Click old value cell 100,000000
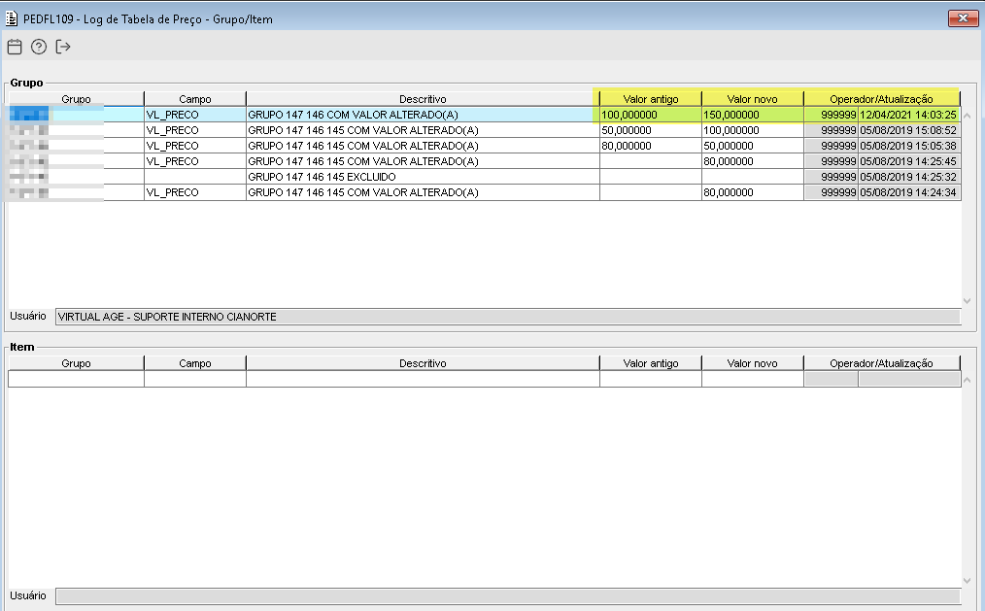Image resolution: width=985 pixels, height=611 pixels. coord(650,115)
